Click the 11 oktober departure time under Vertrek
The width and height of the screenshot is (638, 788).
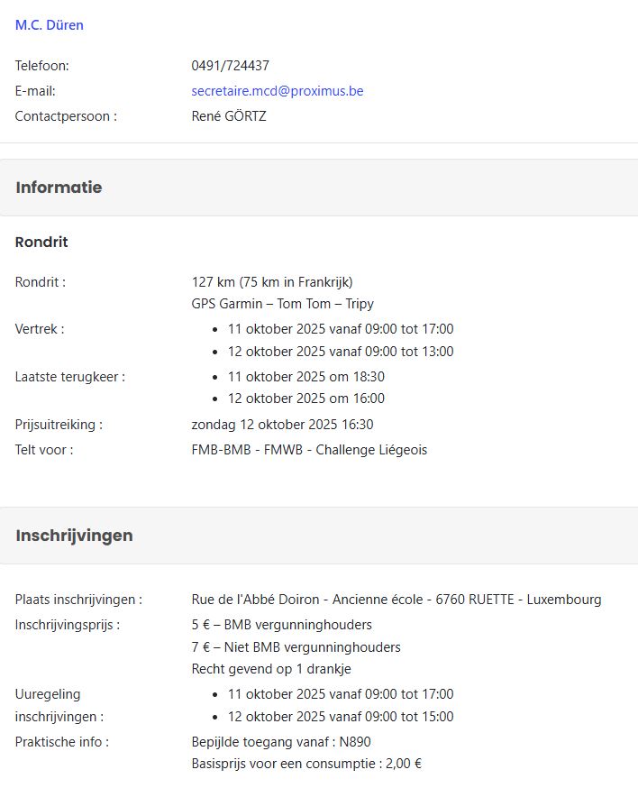(340, 329)
